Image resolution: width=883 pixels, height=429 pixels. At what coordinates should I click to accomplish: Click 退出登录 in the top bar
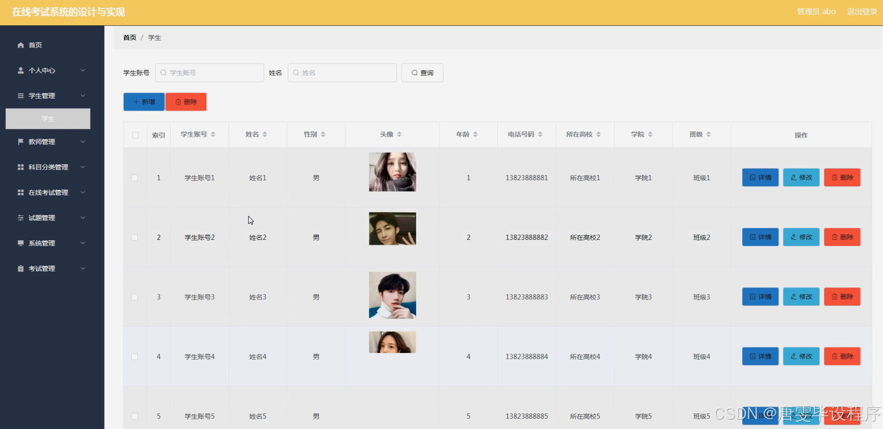[862, 12]
